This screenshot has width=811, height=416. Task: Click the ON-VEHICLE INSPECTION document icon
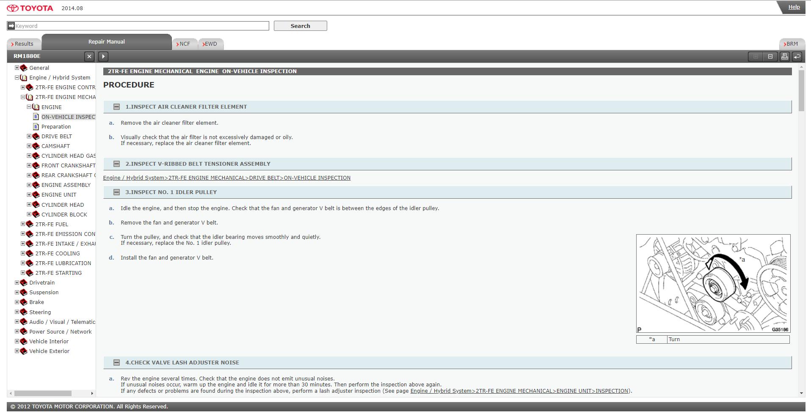(36, 117)
